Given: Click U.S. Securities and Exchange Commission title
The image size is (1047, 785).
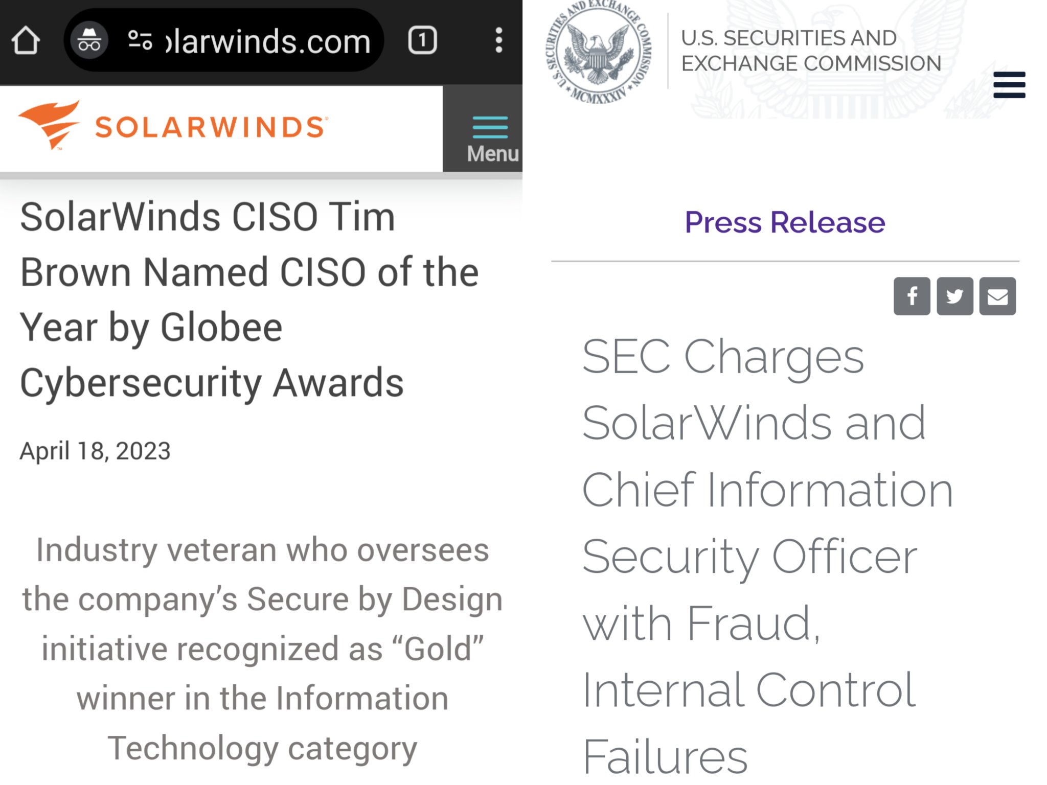Looking at the screenshot, I should tap(811, 51).
